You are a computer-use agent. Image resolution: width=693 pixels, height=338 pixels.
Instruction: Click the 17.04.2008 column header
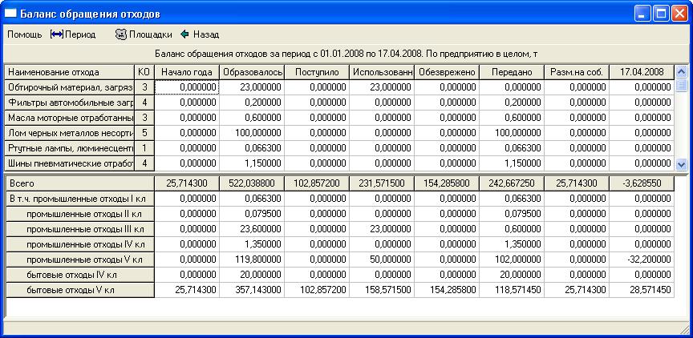tap(641, 72)
